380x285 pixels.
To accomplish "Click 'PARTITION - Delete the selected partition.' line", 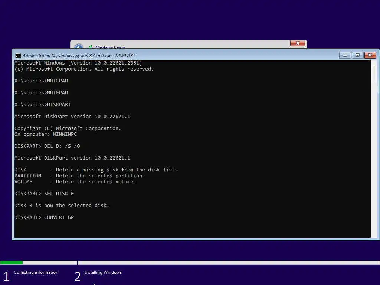I will tap(79, 176).
